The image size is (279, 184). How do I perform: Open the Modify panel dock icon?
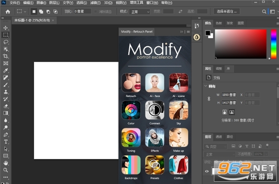tap(197, 37)
